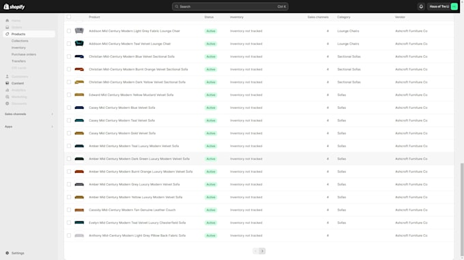Go to Purchase orders in sidebar
The width and height of the screenshot is (464, 260).
[x=24, y=54]
